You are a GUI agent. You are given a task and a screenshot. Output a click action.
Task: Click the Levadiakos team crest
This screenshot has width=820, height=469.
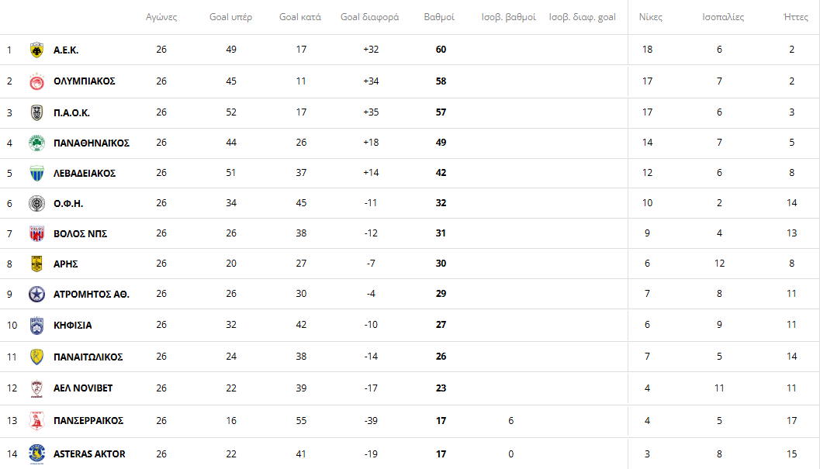point(36,173)
